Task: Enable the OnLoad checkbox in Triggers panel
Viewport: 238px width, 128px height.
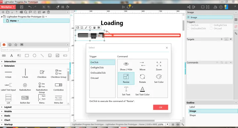Action: tap(211, 28)
